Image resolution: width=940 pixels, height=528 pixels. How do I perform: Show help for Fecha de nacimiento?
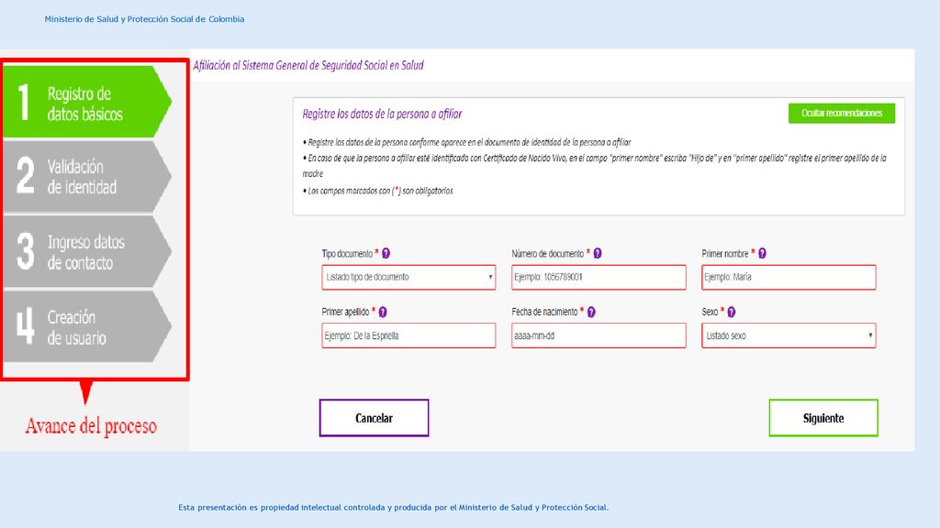click(591, 312)
